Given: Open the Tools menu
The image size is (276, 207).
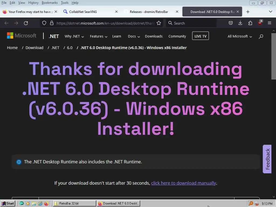Looking at the screenshot, I should coord(64,3).
